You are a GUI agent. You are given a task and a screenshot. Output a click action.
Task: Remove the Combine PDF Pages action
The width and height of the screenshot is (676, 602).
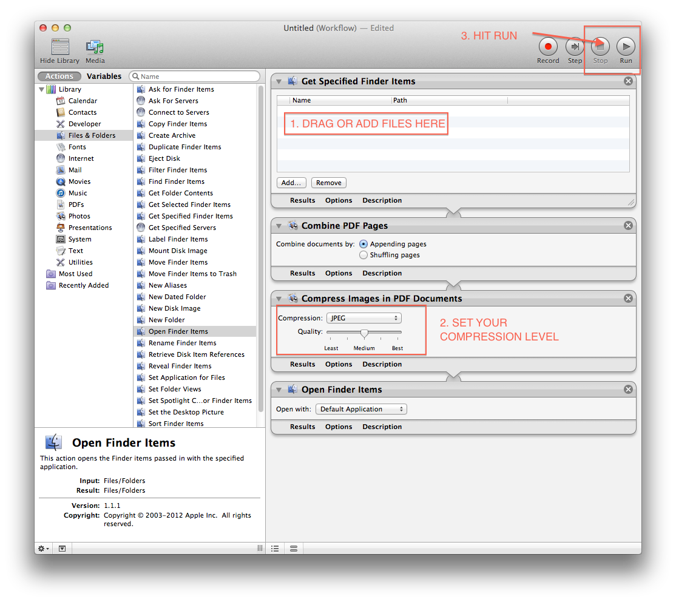[628, 226]
